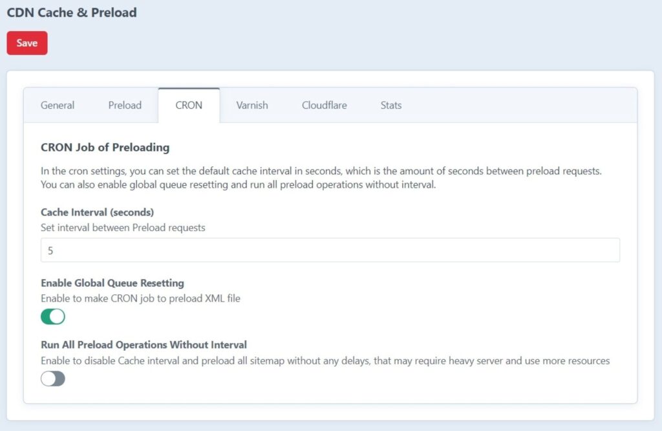
Task: Click the CRON Job of Preloading heading
Action: click(105, 148)
